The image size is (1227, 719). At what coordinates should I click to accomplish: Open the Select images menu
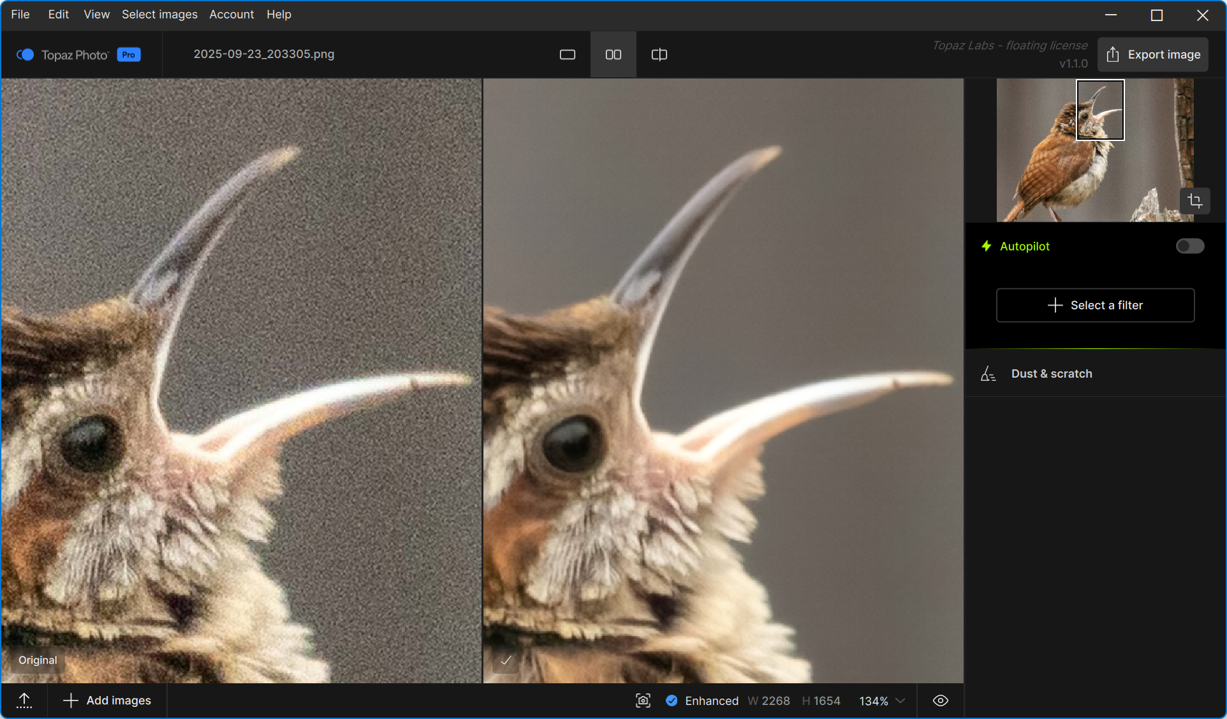click(x=159, y=14)
